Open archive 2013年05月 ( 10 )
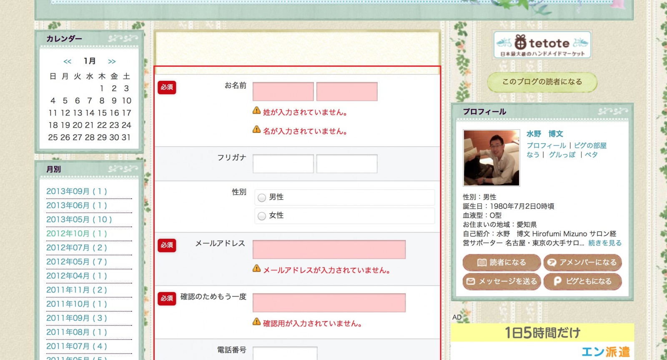Image resolution: width=667 pixels, height=360 pixels. pyautogui.click(x=79, y=220)
